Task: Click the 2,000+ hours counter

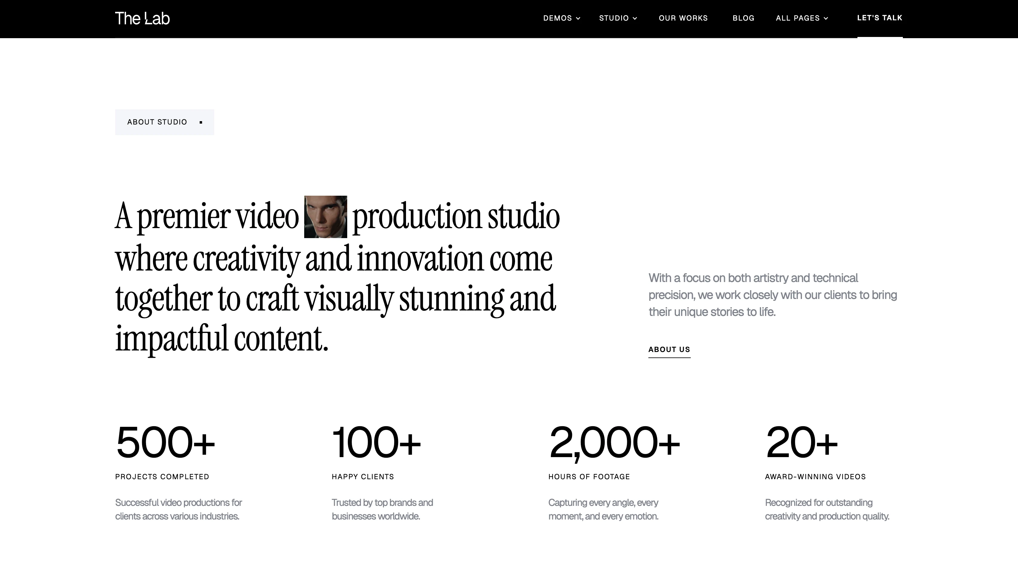Action: tap(614, 442)
